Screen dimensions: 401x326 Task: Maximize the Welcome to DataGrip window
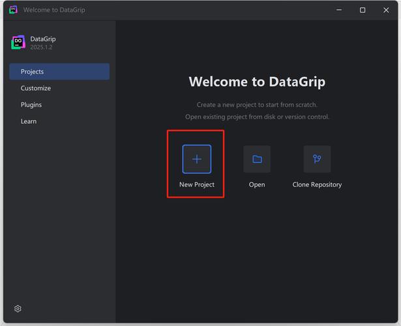coord(363,10)
